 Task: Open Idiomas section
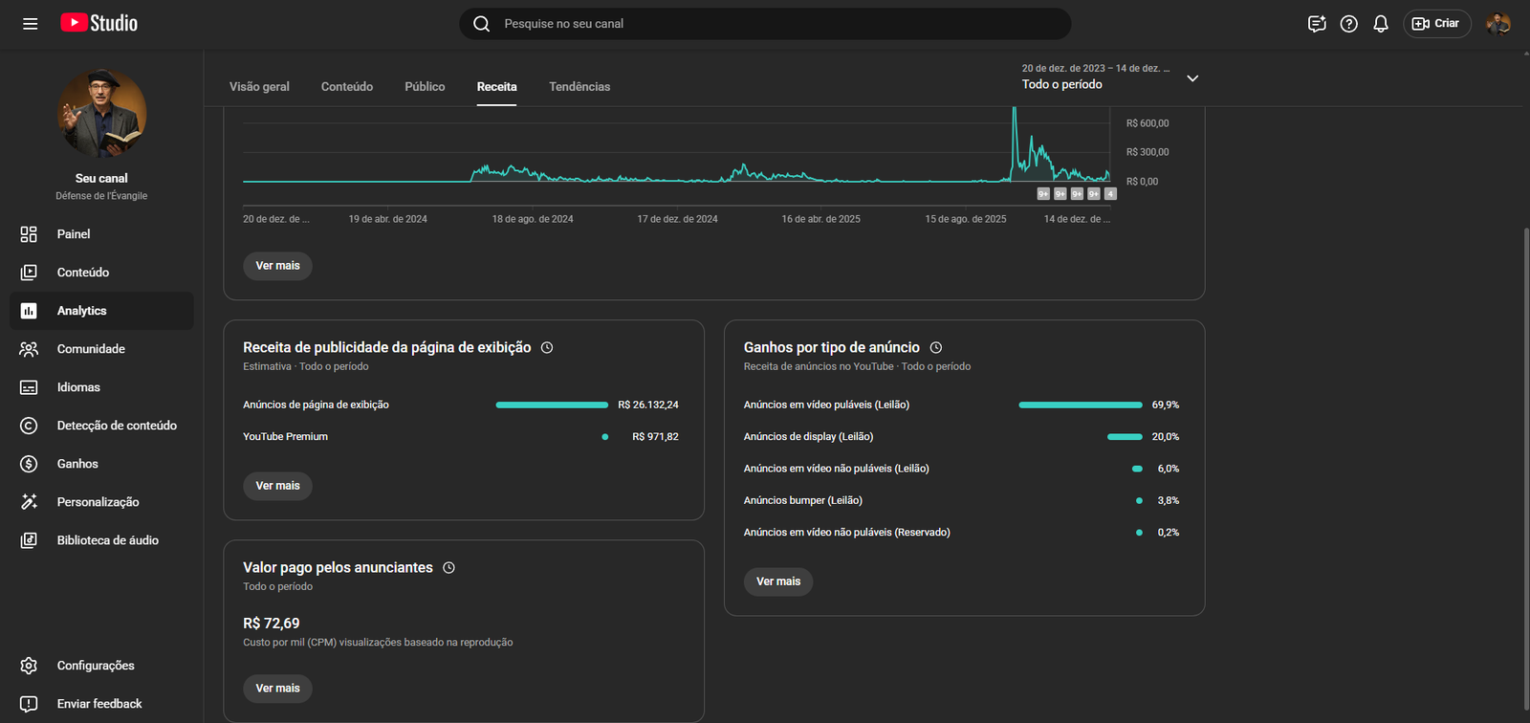pos(101,387)
